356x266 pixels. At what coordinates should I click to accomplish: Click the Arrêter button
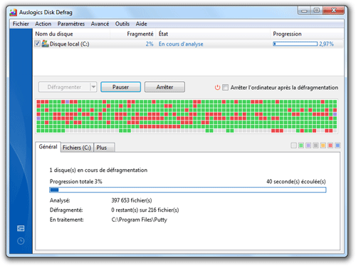164,87
